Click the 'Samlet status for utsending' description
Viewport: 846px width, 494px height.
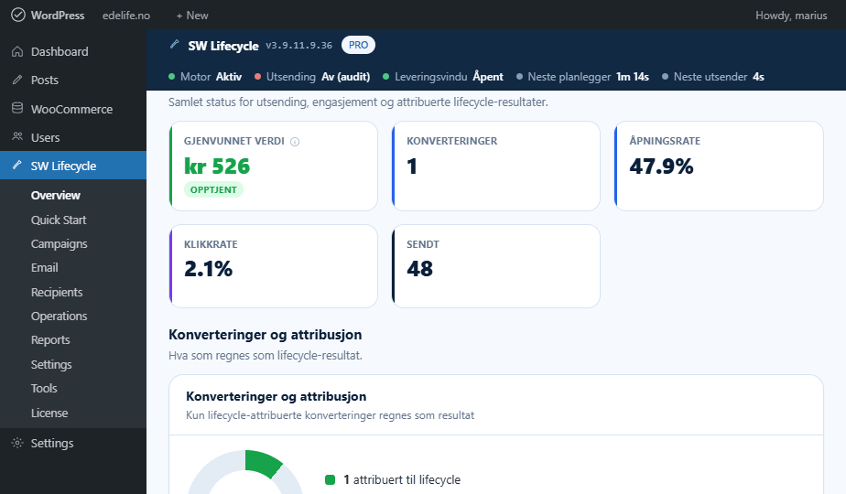click(358, 102)
